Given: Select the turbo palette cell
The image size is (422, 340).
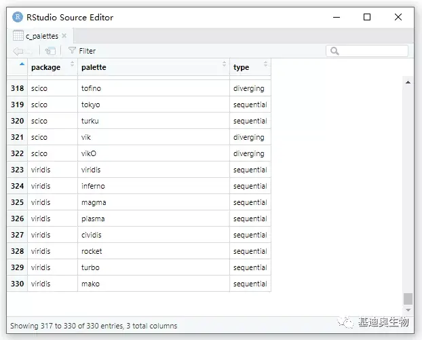Looking at the screenshot, I should [x=90, y=267].
